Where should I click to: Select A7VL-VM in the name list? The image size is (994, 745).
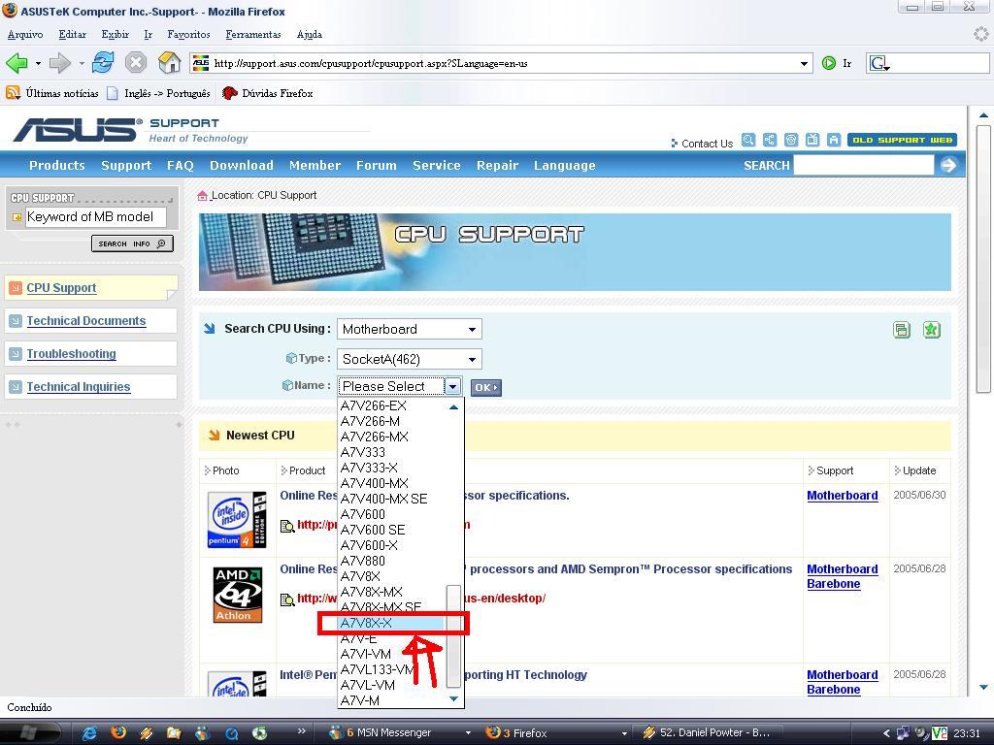[392, 685]
